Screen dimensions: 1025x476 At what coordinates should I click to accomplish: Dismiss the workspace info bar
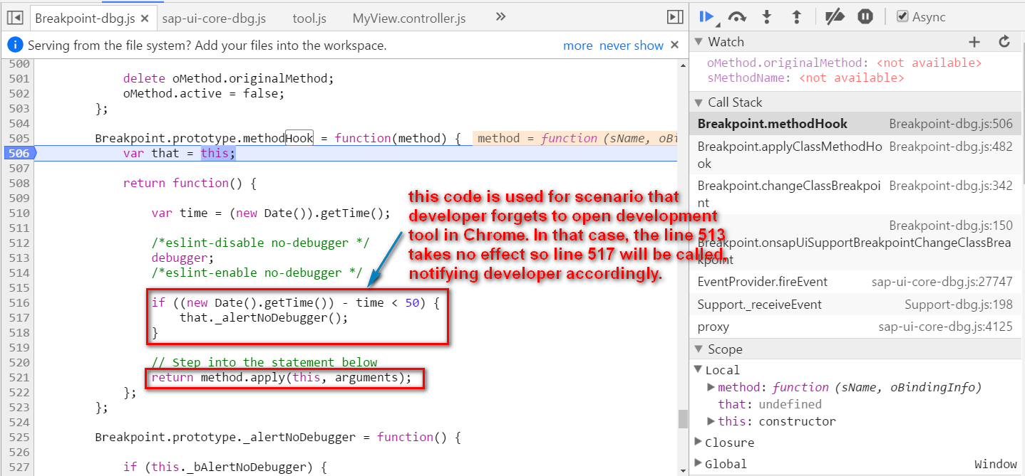[674, 45]
